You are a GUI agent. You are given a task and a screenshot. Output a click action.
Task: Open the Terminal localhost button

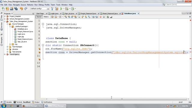point(22,102)
